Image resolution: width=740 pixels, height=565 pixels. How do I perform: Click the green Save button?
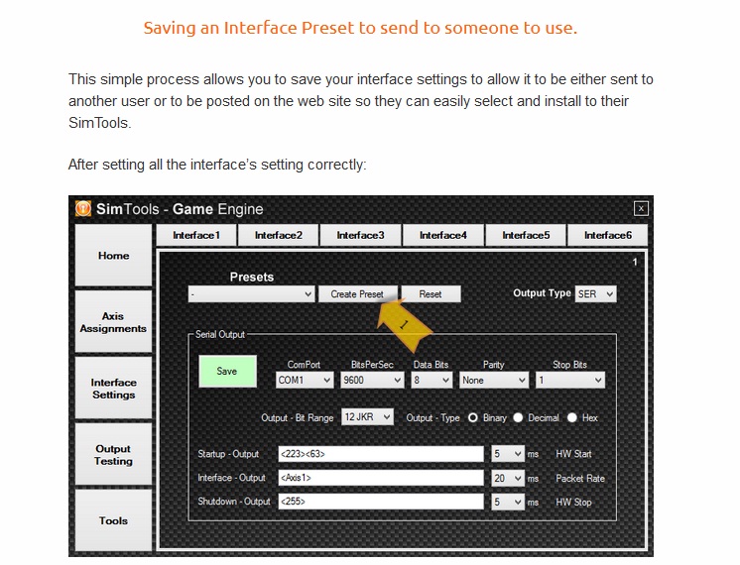pos(227,371)
